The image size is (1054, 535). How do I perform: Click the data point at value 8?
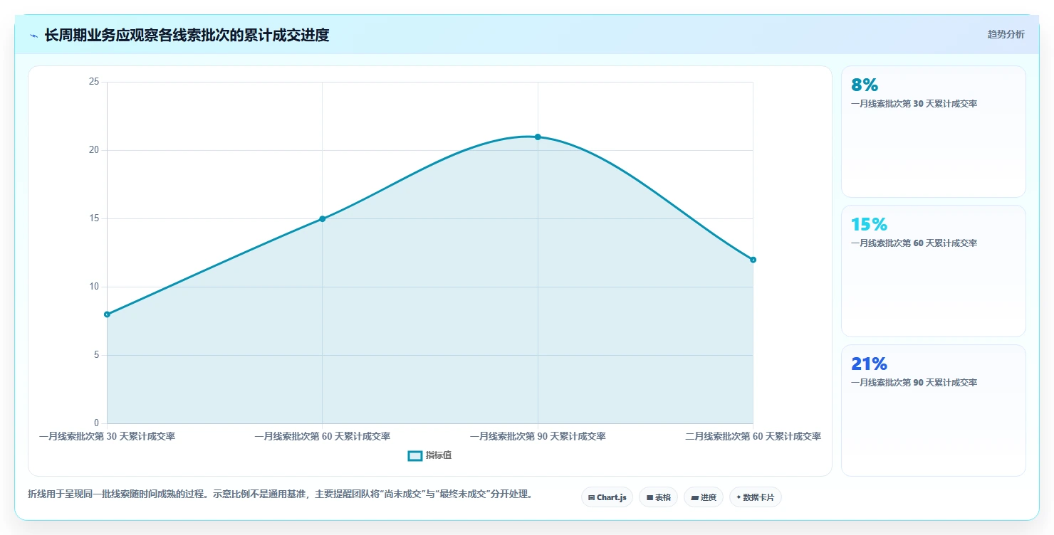[107, 314]
